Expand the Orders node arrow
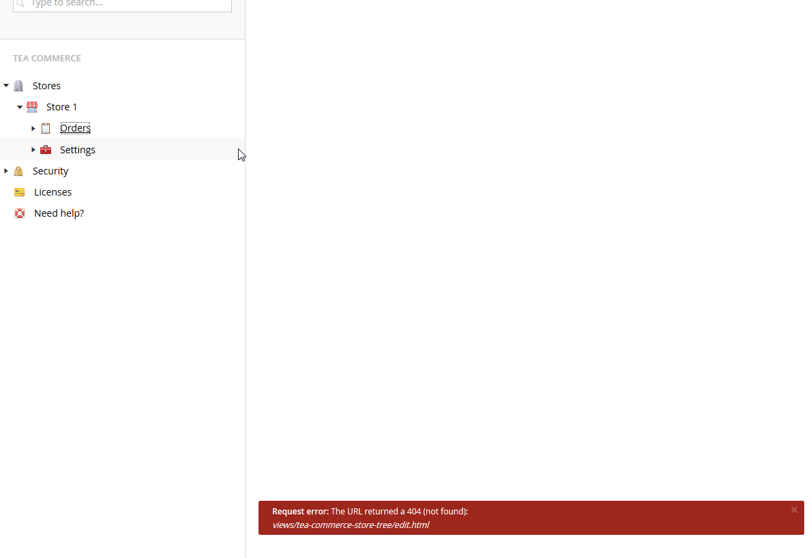Viewport: 809px width, 558px height. click(x=33, y=128)
